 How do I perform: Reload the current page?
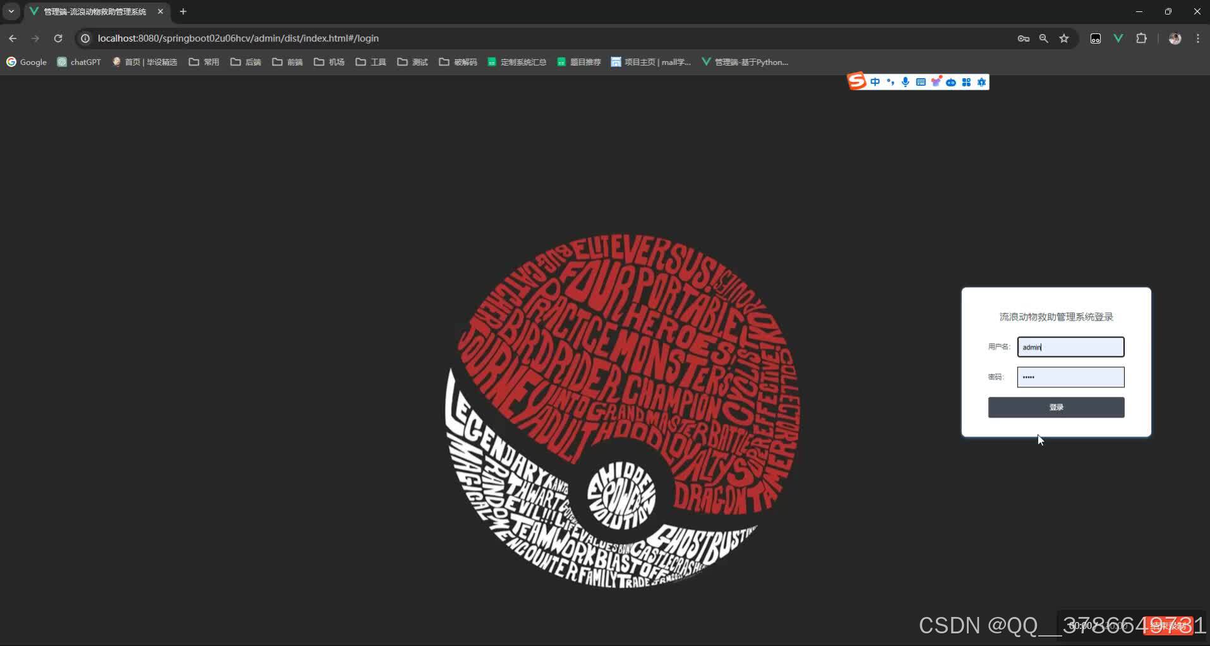click(x=58, y=38)
